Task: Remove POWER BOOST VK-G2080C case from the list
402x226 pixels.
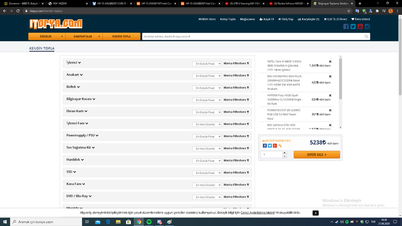Action: tap(330, 110)
